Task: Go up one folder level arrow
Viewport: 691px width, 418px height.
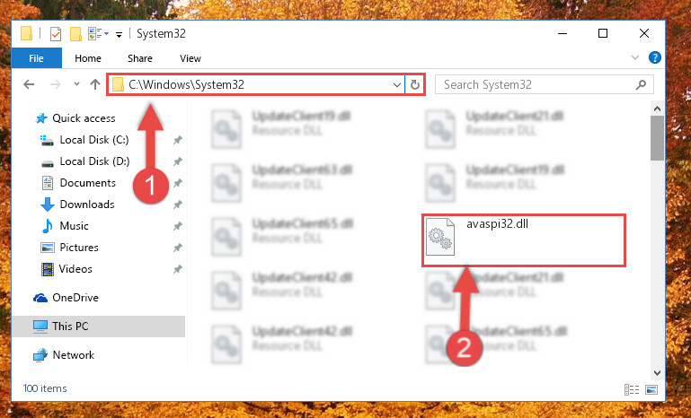Action: [x=95, y=84]
